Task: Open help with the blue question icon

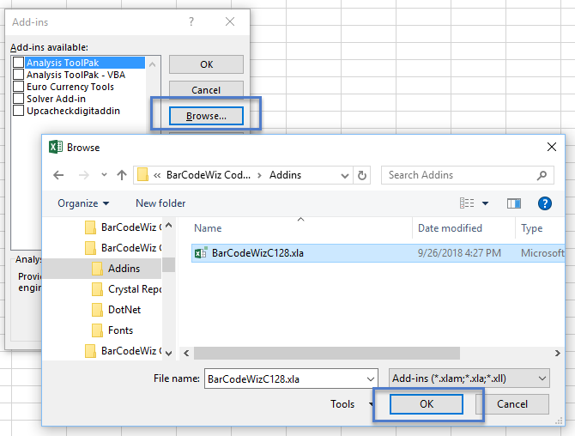Action: pyautogui.click(x=545, y=203)
